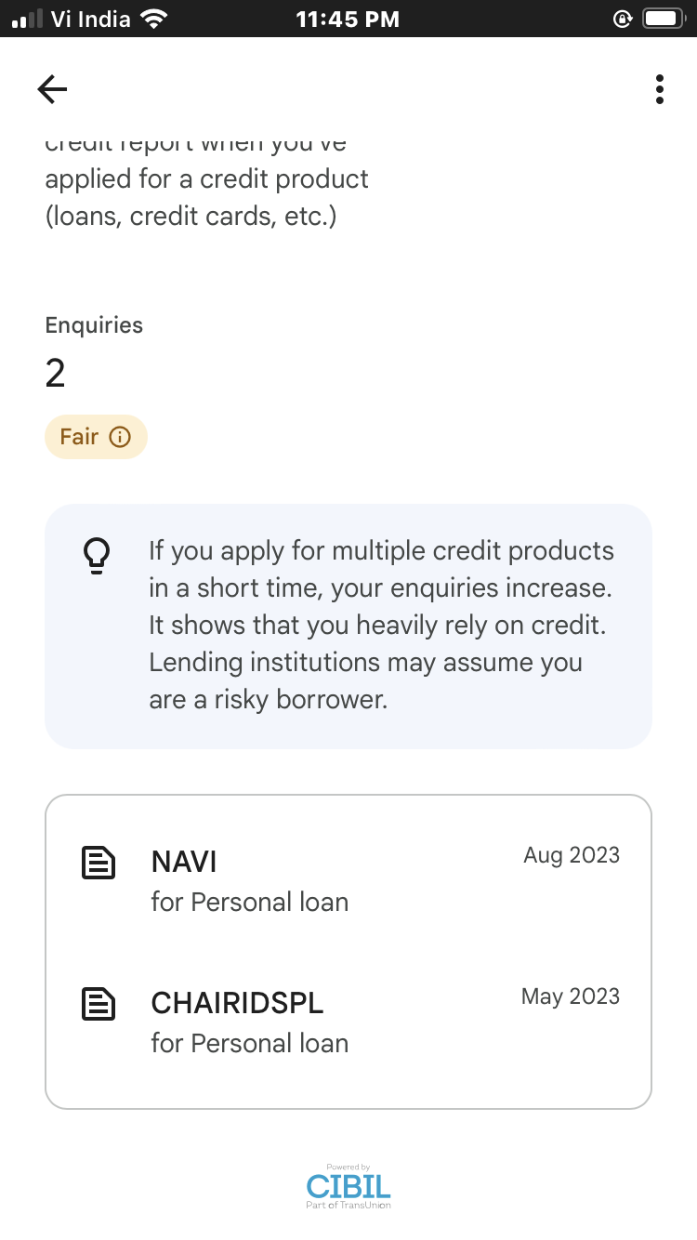Open the NAVI enquiry entry
This screenshot has width=697, height=1240.
(249, 880)
